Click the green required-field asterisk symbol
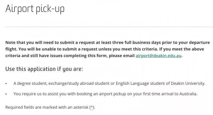 point(92,107)
